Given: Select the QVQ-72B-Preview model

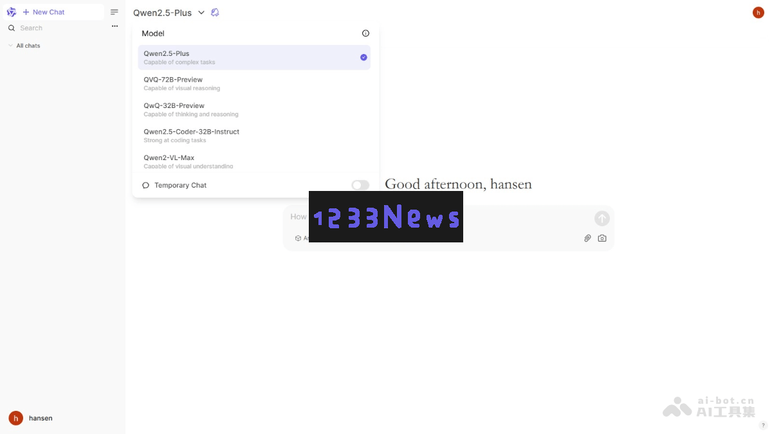Looking at the screenshot, I should 254,84.
